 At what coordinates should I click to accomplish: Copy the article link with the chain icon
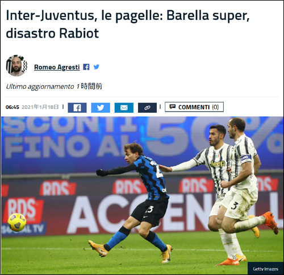click(147, 108)
